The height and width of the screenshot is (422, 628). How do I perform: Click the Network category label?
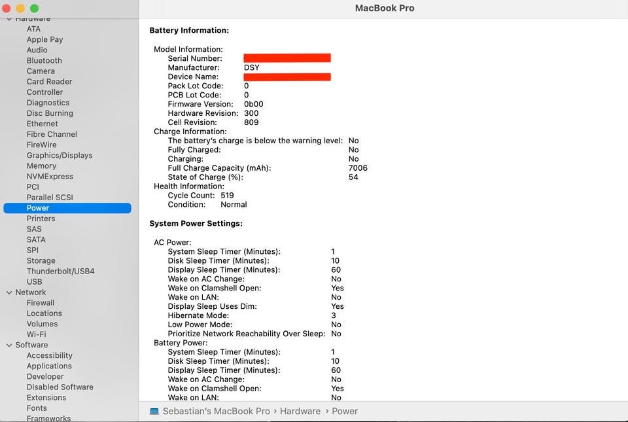point(31,292)
